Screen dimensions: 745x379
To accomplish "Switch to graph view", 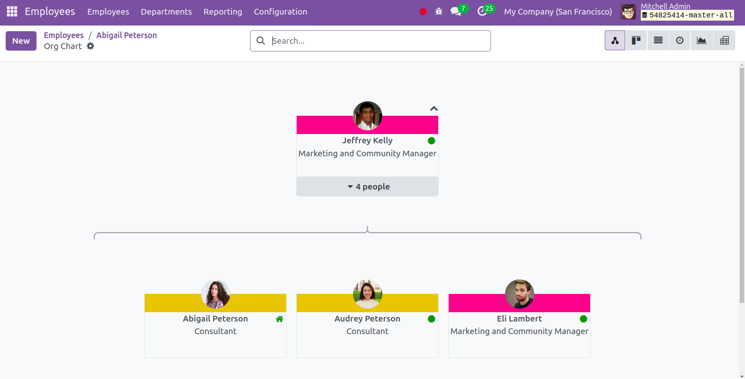I will pyautogui.click(x=702, y=40).
